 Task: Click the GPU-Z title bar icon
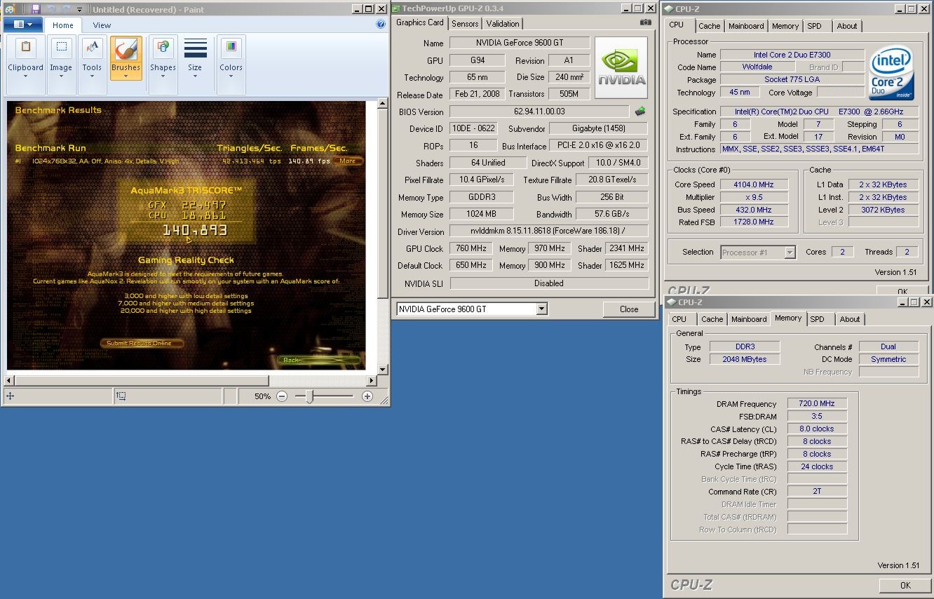[x=398, y=8]
